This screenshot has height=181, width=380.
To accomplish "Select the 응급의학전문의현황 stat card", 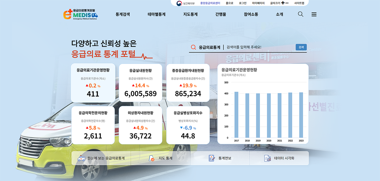I will click(x=93, y=125).
